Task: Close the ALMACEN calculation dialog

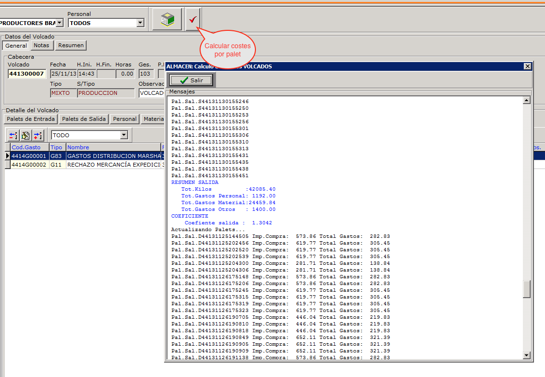Action: [527, 66]
